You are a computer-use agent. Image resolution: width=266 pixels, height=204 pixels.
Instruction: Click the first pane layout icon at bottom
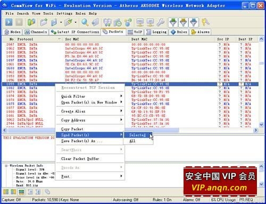click(x=6, y=192)
